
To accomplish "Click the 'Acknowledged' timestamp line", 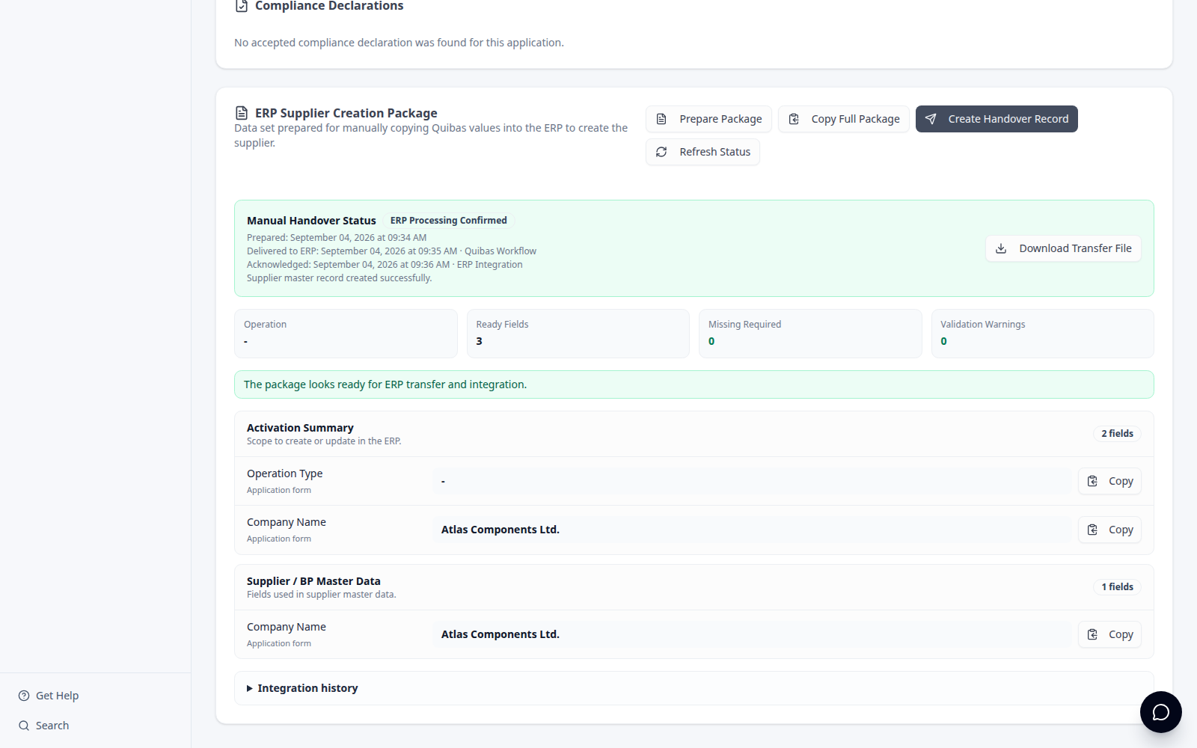I will click(x=385, y=265).
